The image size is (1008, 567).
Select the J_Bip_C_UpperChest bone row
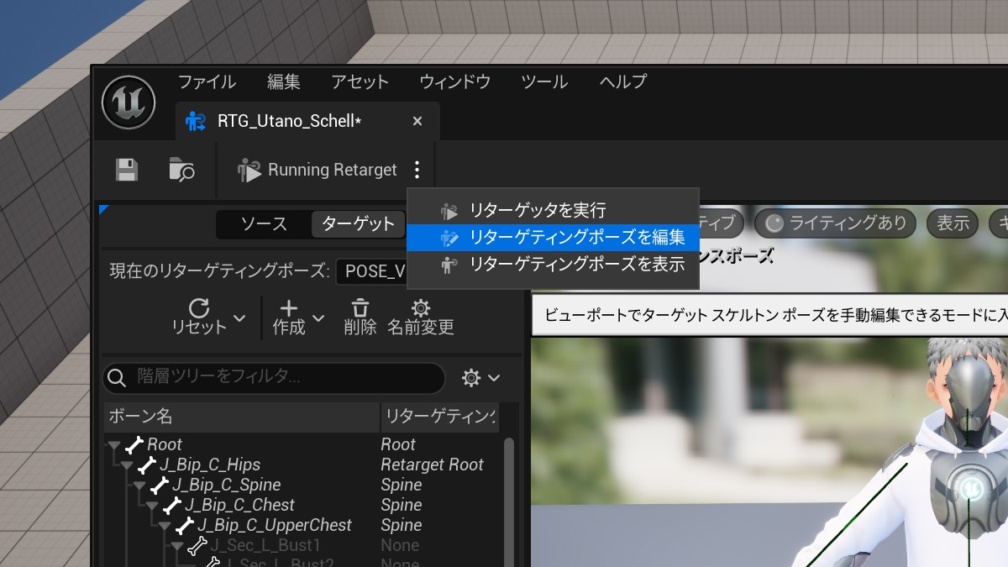302,525
